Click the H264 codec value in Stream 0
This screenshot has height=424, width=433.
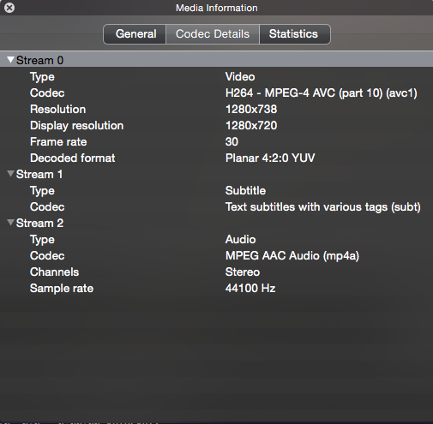322,93
